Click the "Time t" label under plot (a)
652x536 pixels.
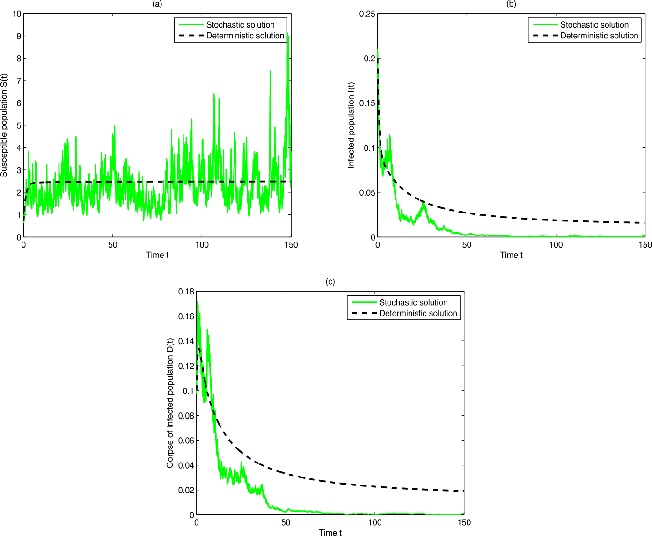pyautogui.click(x=157, y=255)
